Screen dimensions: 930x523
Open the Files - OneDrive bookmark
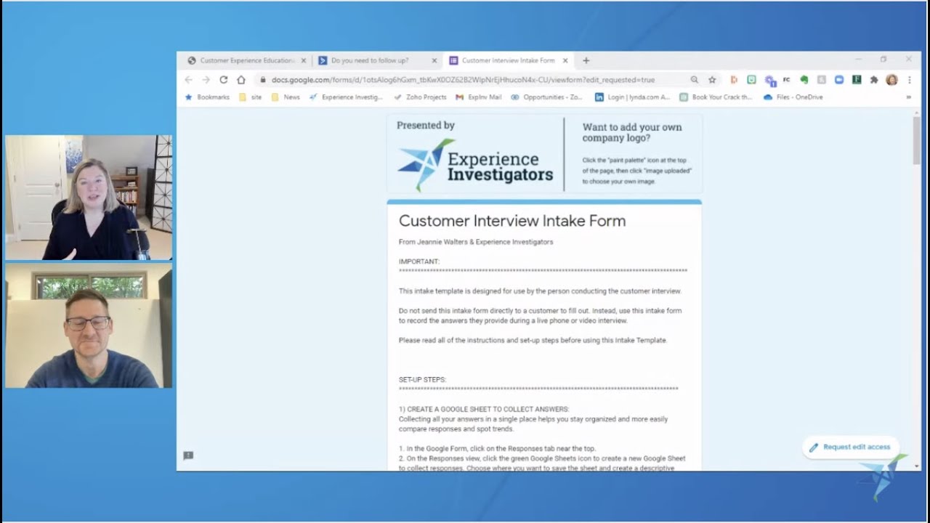pos(793,97)
